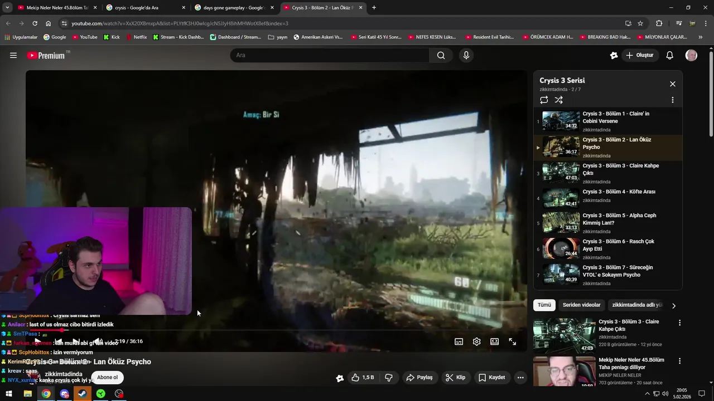
Task: Close the Crysis 3 Serisi playlist panel
Action: pos(672,84)
